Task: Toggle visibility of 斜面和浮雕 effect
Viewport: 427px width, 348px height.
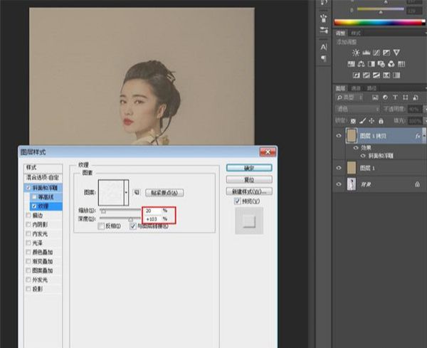Action: (363, 156)
